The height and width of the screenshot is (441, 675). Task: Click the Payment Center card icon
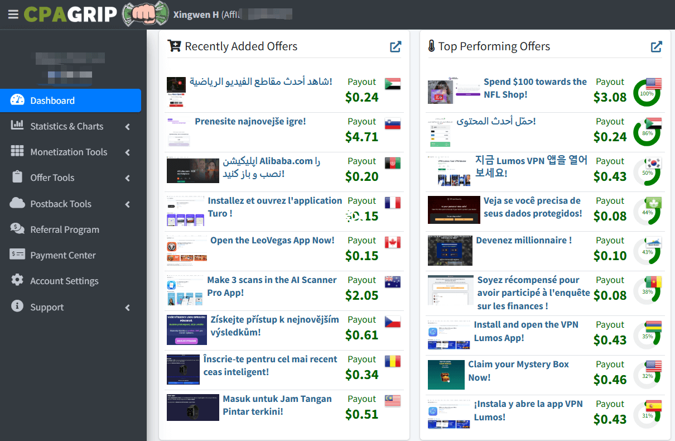click(17, 255)
